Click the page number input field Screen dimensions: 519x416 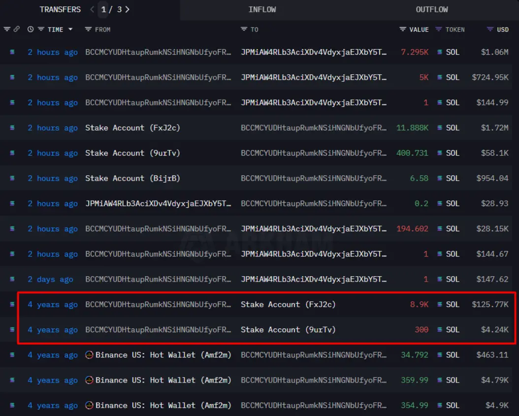click(103, 9)
